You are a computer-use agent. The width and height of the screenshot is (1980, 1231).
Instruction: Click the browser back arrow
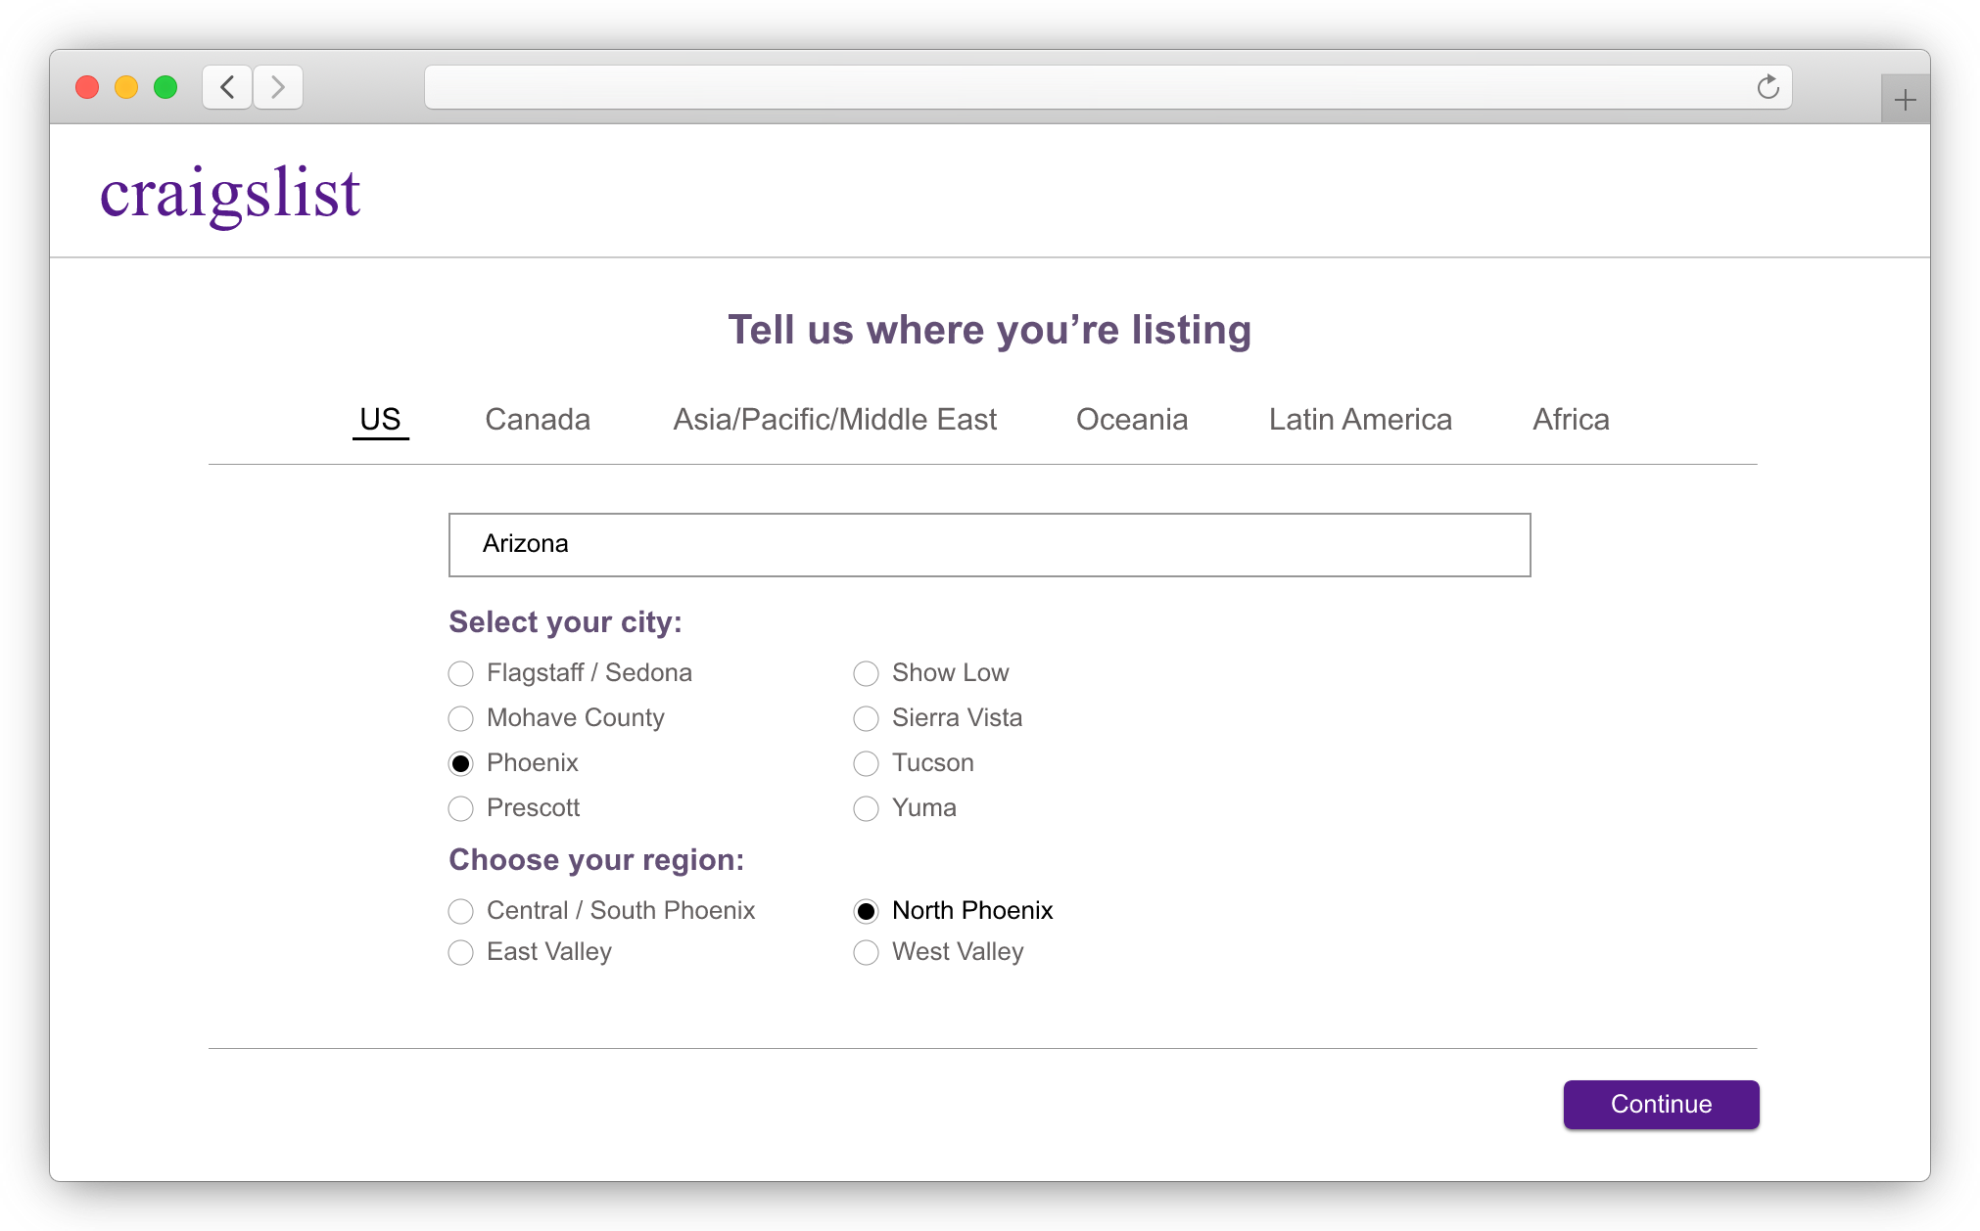click(x=227, y=87)
